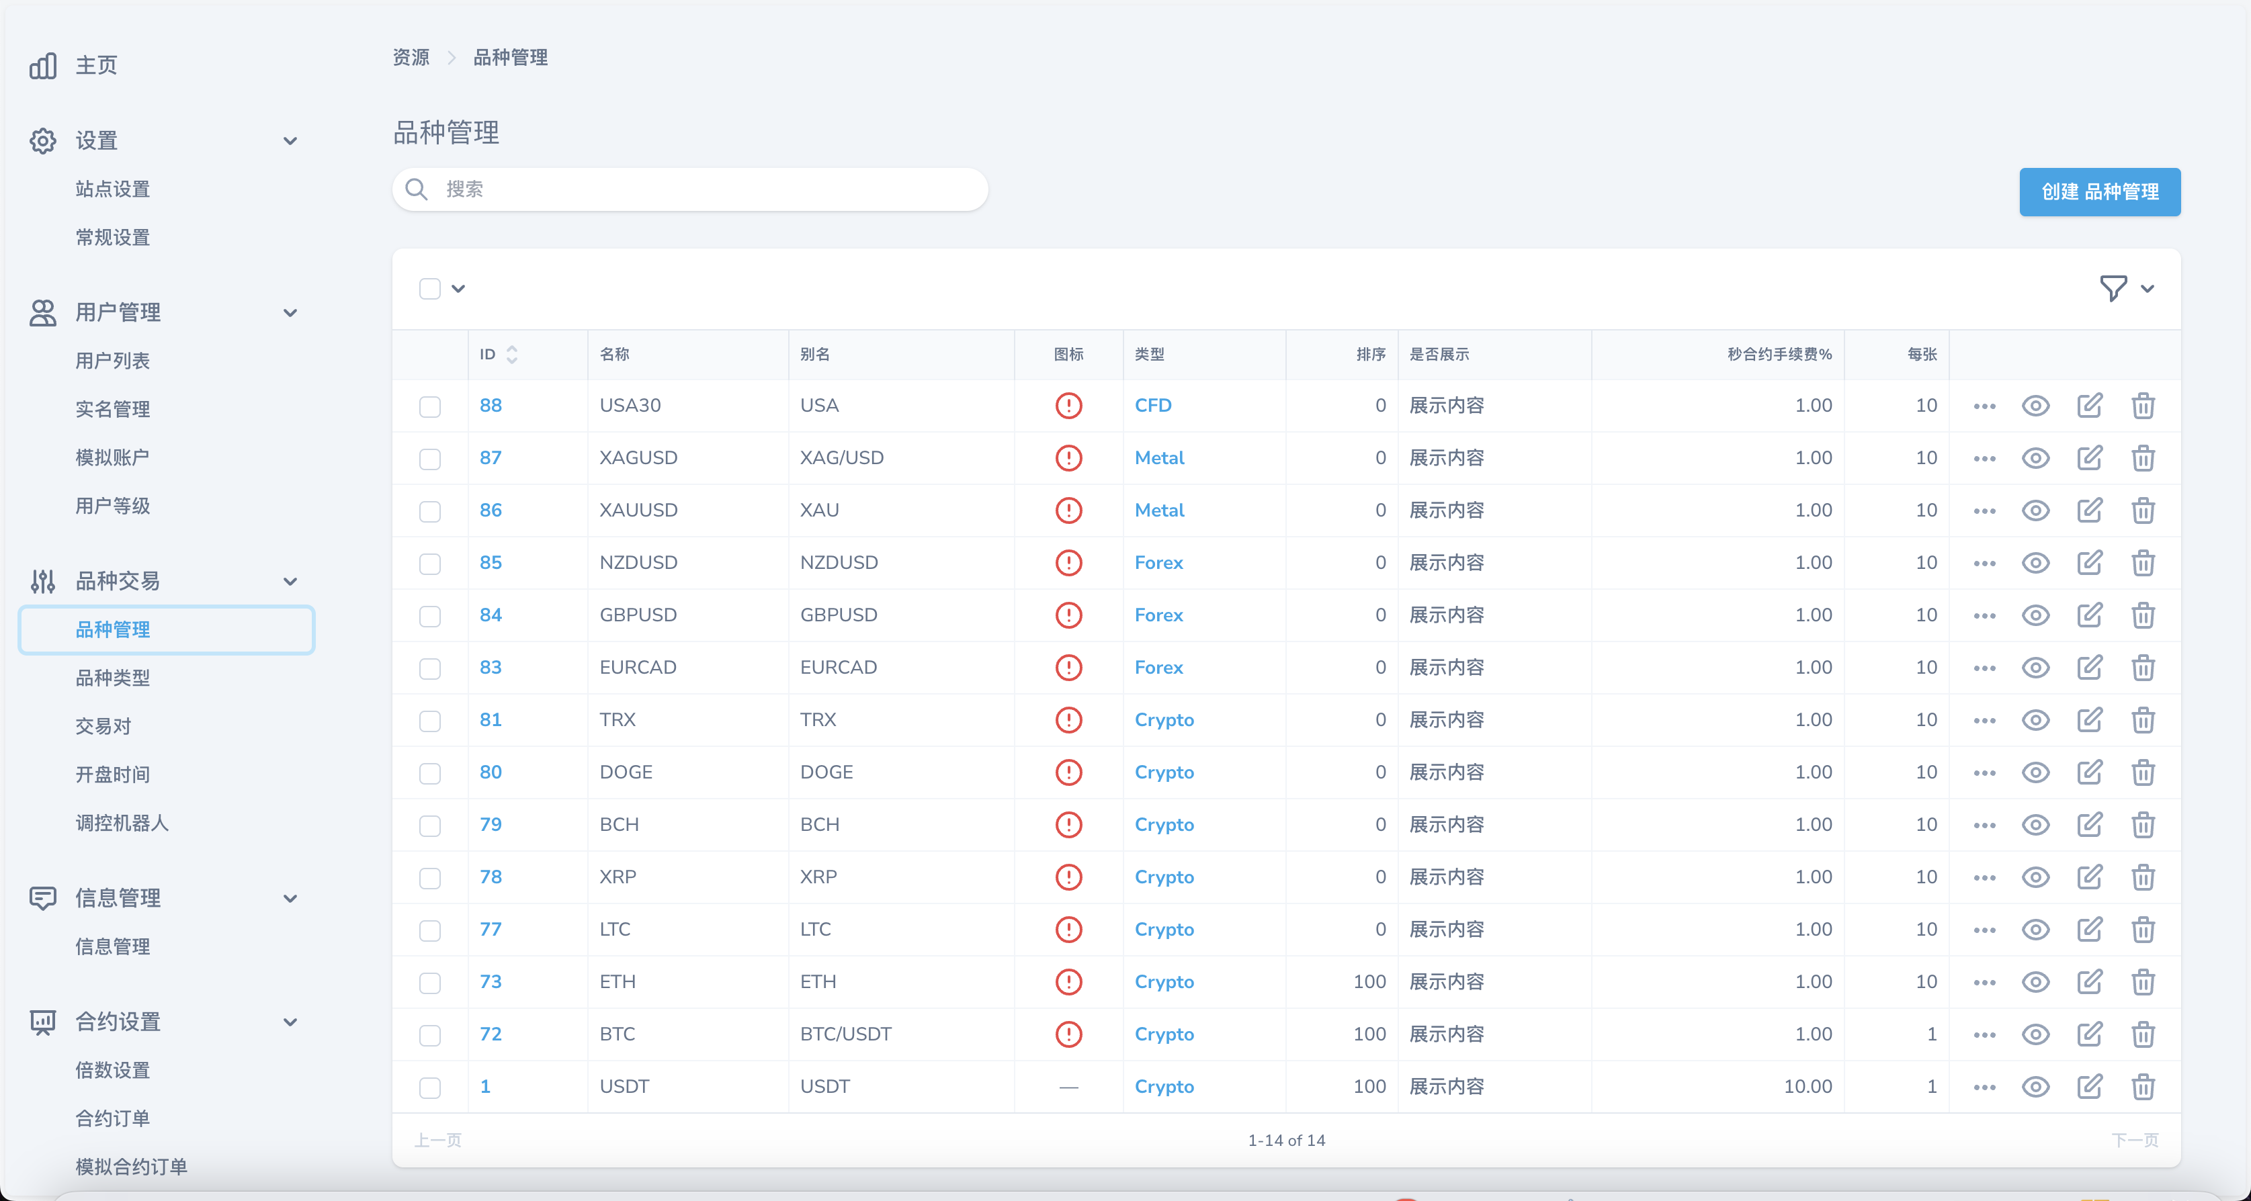The height and width of the screenshot is (1201, 2251).
Task: Open three-dot actions menu for ETH row
Action: pyautogui.click(x=1984, y=983)
